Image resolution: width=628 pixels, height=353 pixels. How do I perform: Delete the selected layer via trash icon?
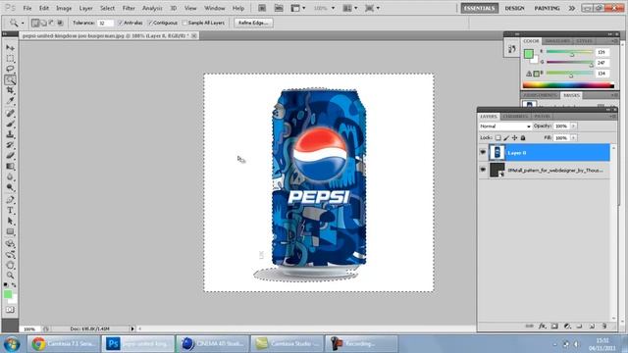604,327
